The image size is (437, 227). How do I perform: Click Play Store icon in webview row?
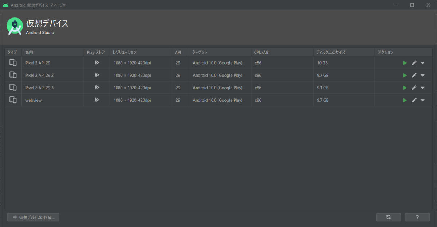pyautogui.click(x=97, y=100)
